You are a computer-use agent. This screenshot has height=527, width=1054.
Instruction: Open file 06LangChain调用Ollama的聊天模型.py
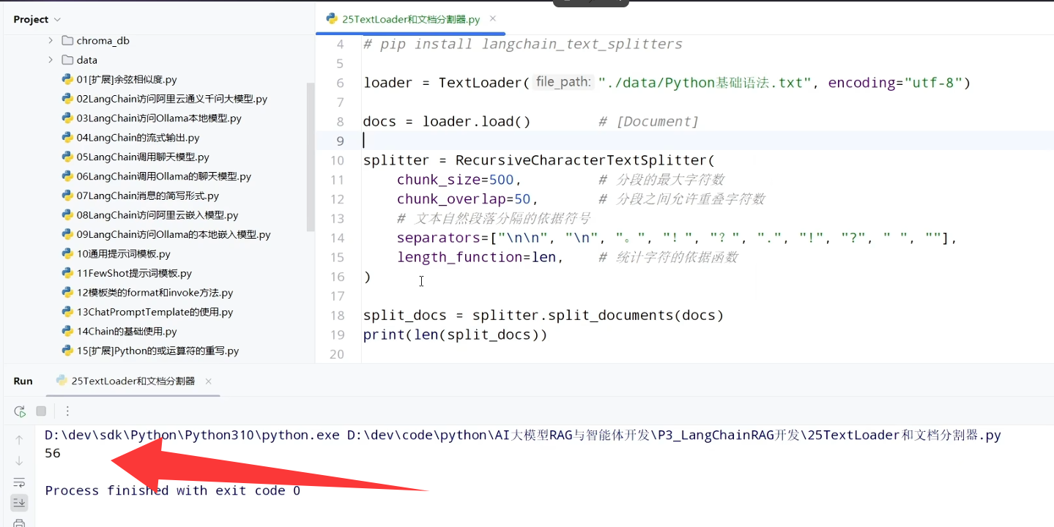tap(157, 176)
